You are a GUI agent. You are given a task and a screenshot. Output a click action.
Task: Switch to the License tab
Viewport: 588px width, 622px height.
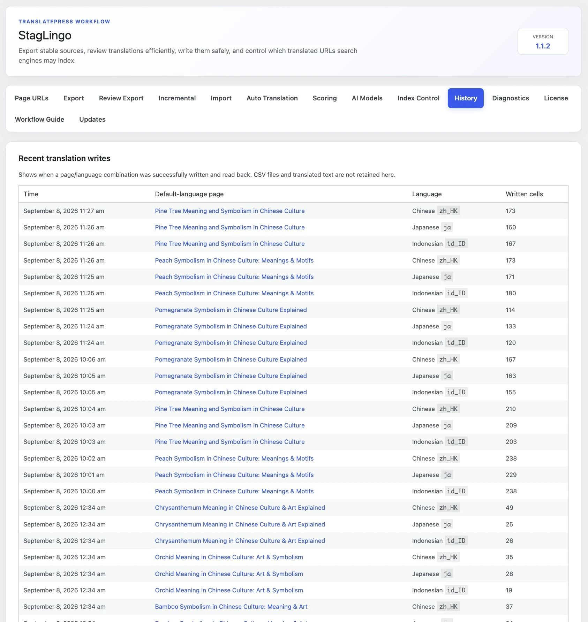pyautogui.click(x=556, y=98)
